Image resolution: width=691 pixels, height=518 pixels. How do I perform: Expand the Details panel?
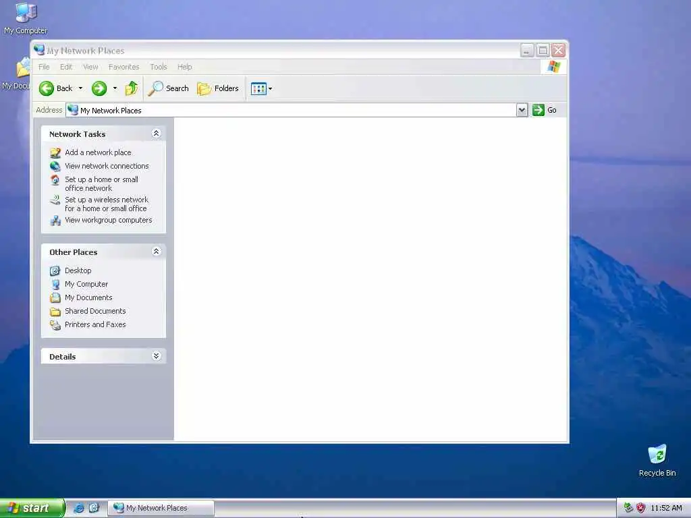pos(156,356)
